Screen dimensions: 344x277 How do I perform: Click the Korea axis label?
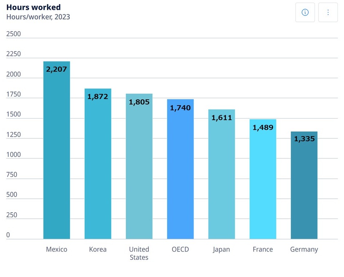[98, 249]
